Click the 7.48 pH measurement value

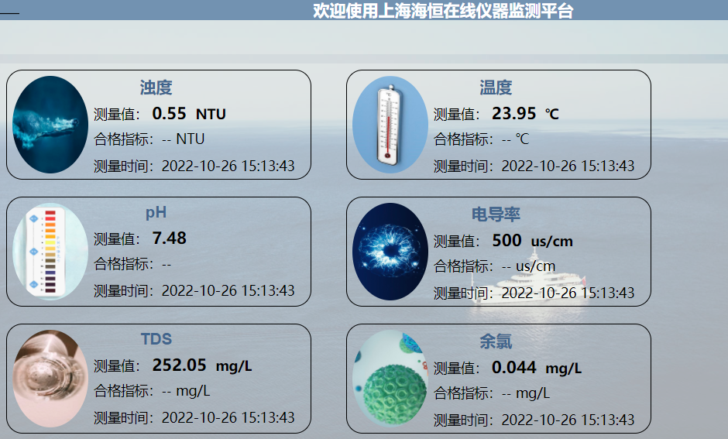(169, 238)
